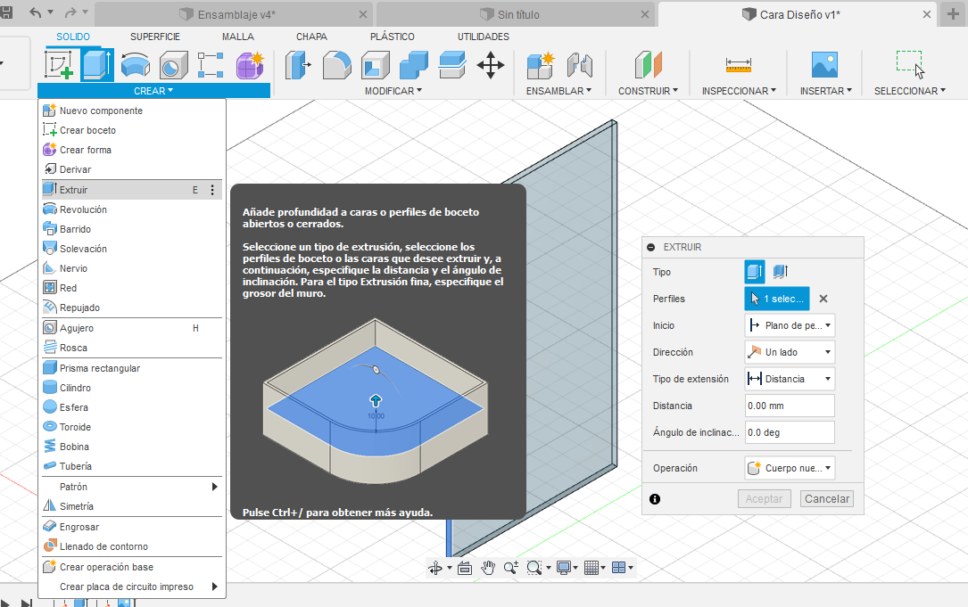
Task: Click the Joint assemble icon
Action: coord(579,65)
